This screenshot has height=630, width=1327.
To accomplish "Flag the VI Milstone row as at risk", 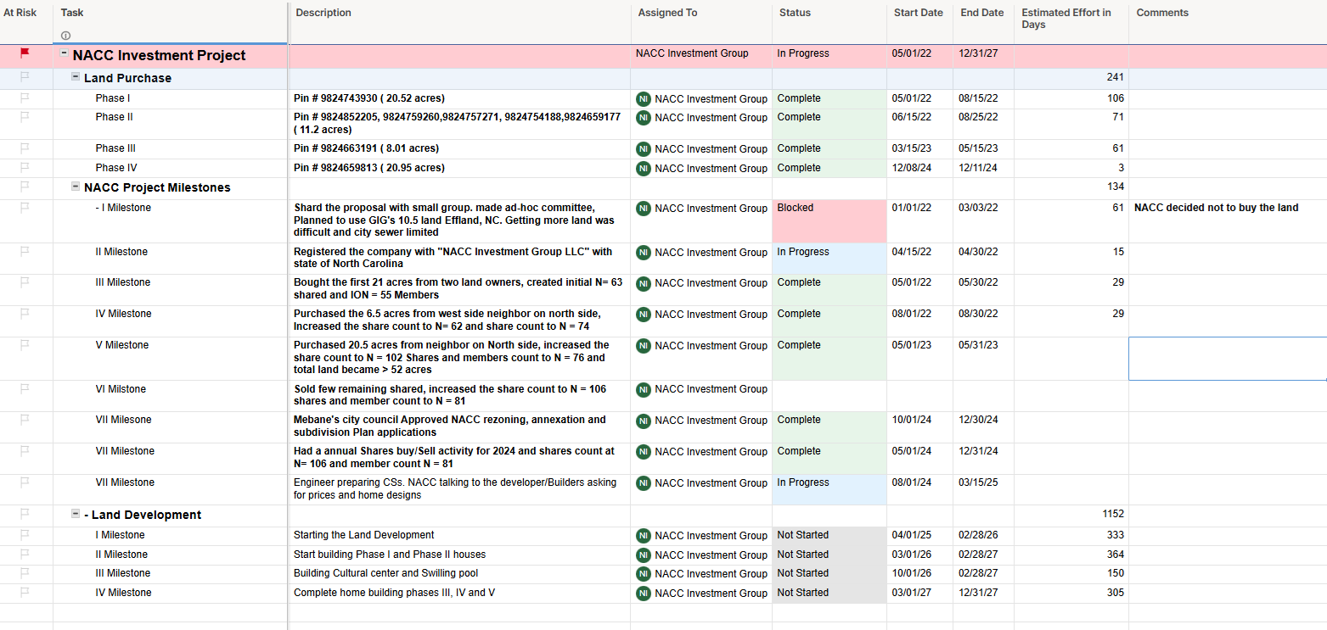I will pos(25,388).
